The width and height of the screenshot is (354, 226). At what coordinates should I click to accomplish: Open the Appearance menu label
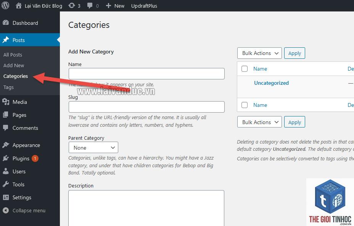(26, 145)
